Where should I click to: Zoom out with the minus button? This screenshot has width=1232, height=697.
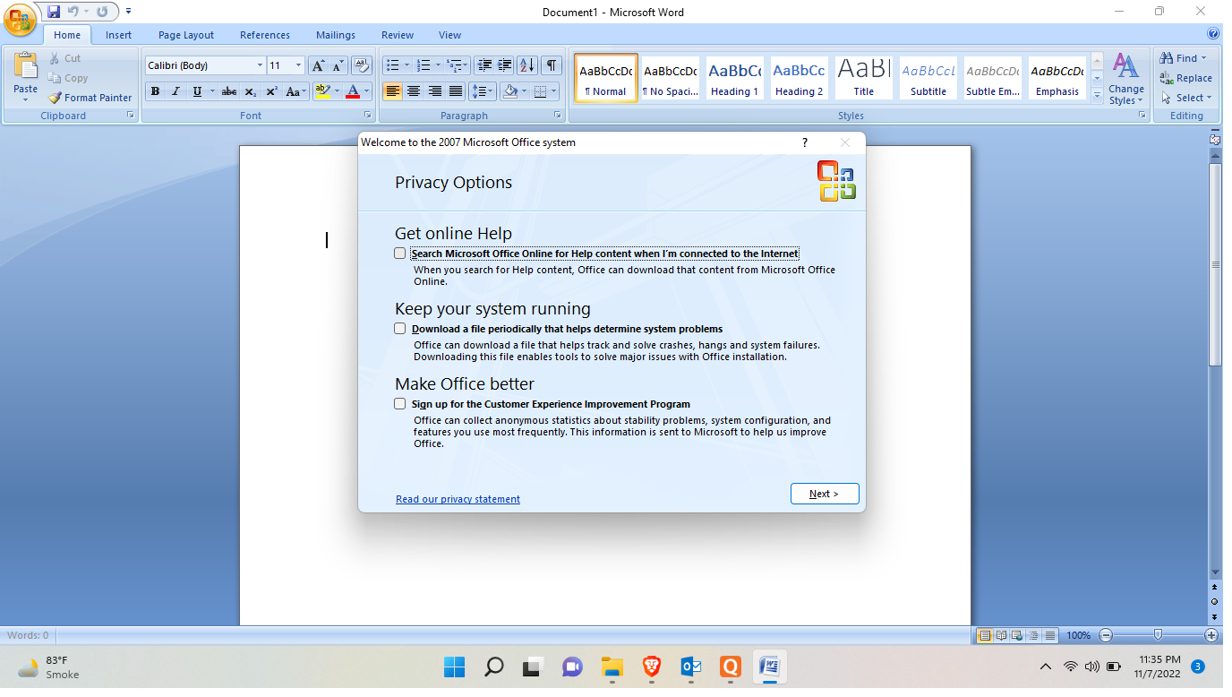(1106, 635)
